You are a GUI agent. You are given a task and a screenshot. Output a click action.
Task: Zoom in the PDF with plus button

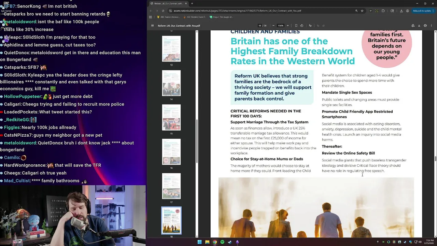tap(288, 26)
